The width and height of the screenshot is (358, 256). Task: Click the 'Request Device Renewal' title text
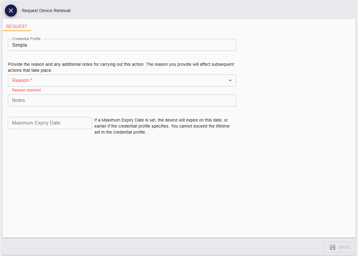(46, 11)
